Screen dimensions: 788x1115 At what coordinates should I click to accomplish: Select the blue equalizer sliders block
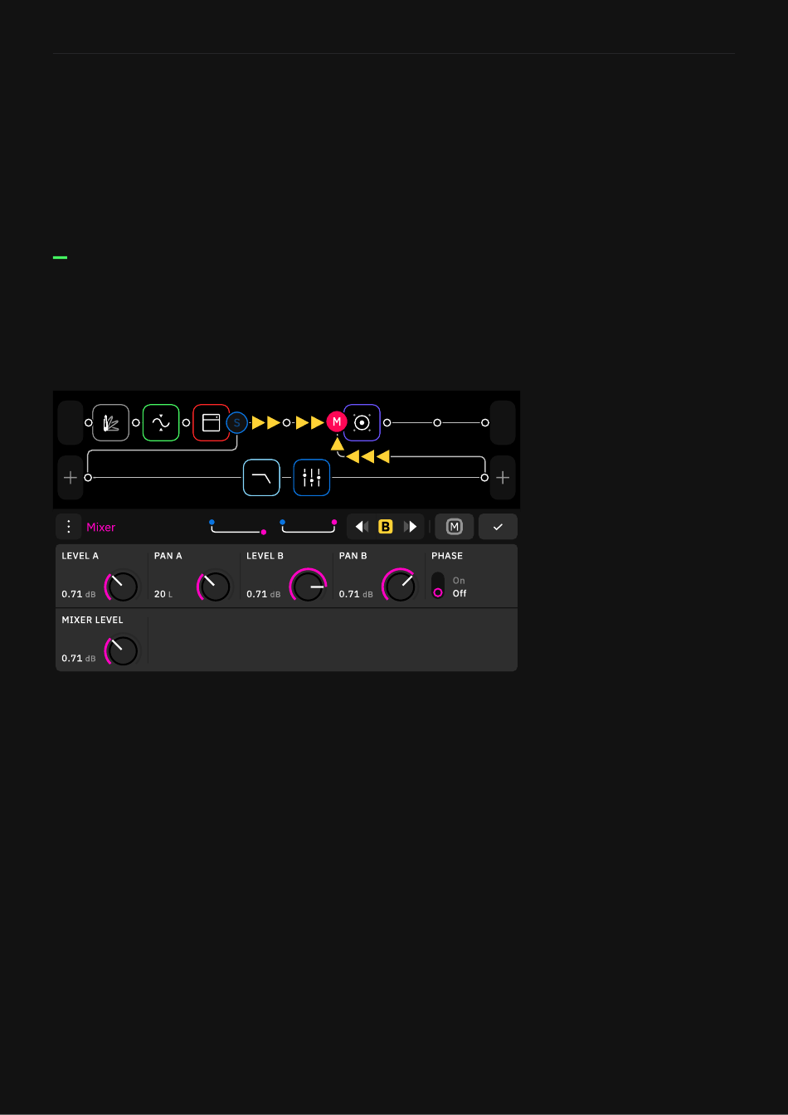[312, 478]
